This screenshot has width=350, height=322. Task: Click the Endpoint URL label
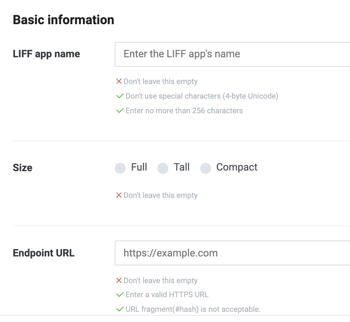(44, 253)
